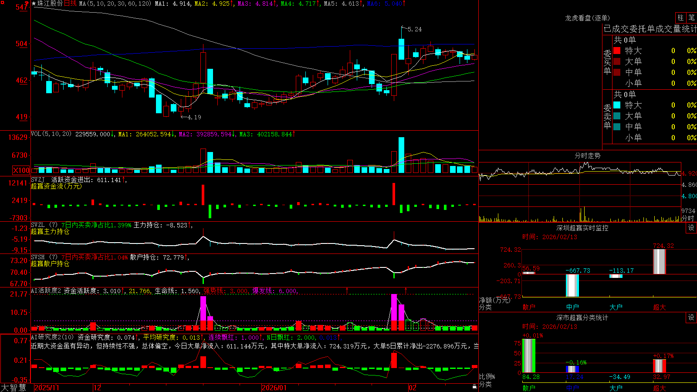Switch 龙虎看盘 to 笔 tick view
This screenshot has height=392, width=697.
click(x=691, y=17)
